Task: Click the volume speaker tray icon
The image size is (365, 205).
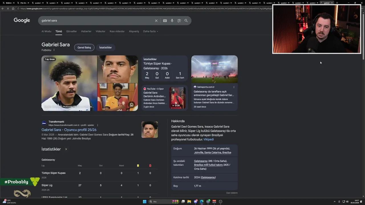Action: [x=347, y=202]
